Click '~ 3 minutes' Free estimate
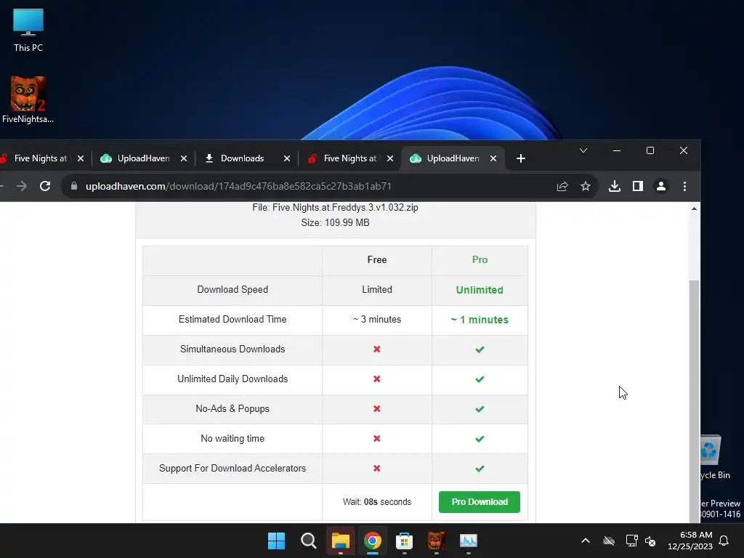The height and width of the screenshot is (558, 744). tap(377, 320)
